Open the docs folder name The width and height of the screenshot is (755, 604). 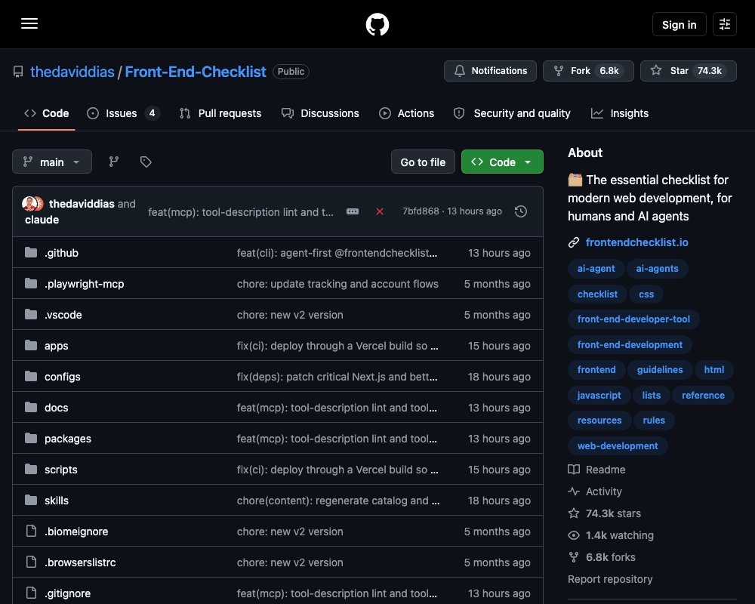click(57, 407)
